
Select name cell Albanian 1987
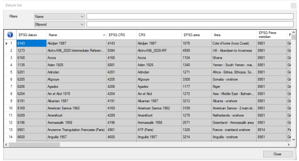click(x=77, y=101)
